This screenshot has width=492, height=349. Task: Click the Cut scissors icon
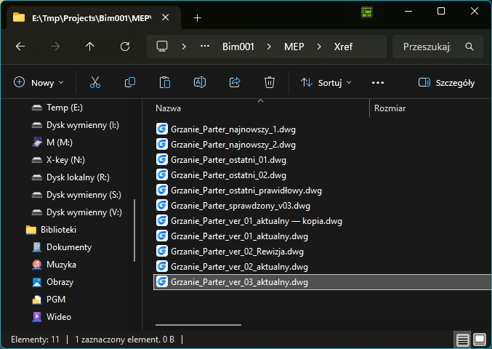(x=95, y=83)
